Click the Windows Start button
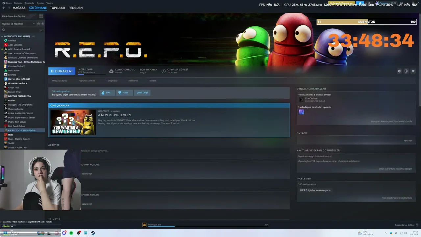 tap(5, 233)
